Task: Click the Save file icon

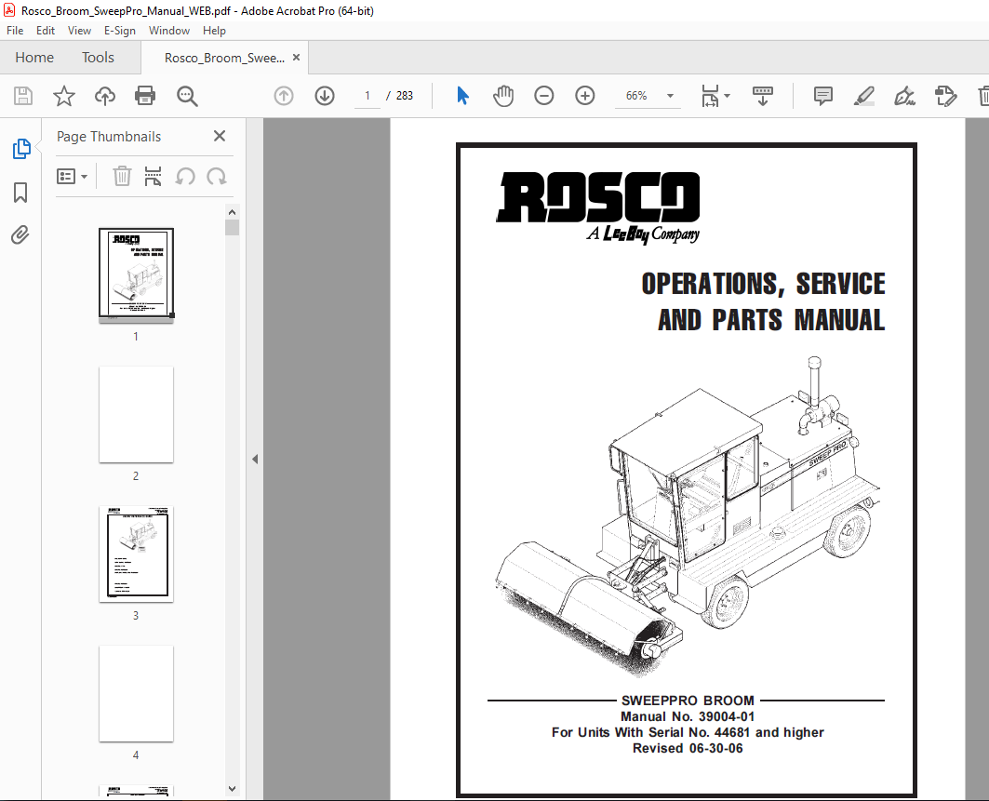Action: pyautogui.click(x=23, y=96)
